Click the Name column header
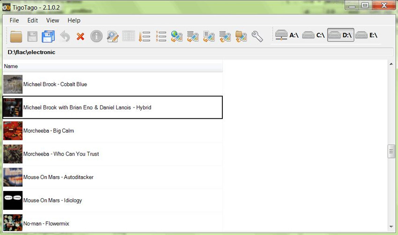The width and height of the screenshot is (398, 235). pyautogui.click(x=112, y=66)
